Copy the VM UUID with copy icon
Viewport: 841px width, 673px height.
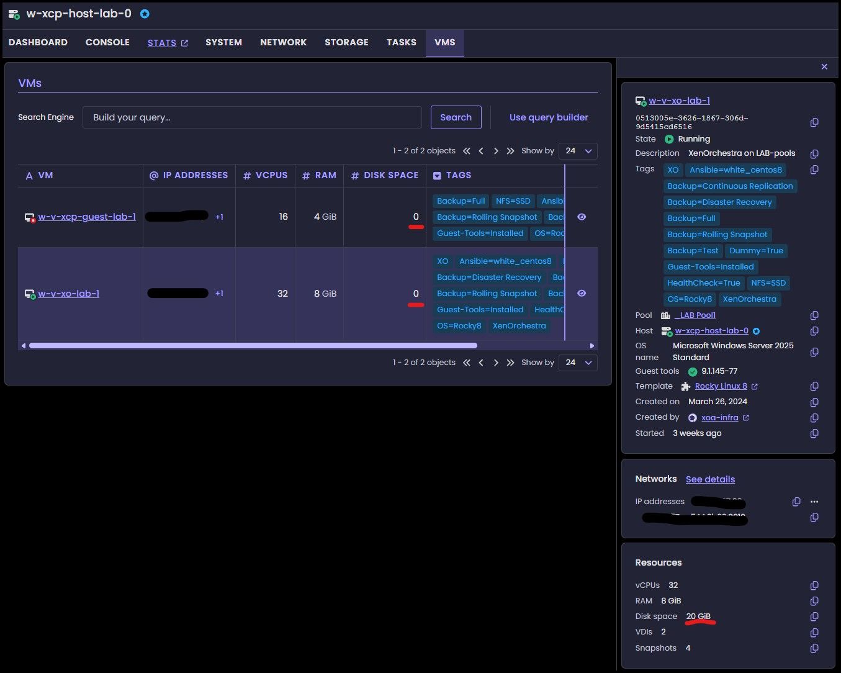[814, 122]
